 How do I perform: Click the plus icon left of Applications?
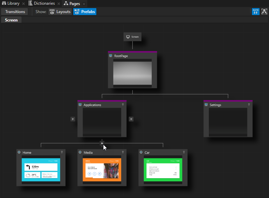coord(73,119)
